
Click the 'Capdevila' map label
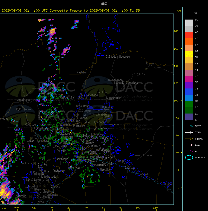click(67, 97)
